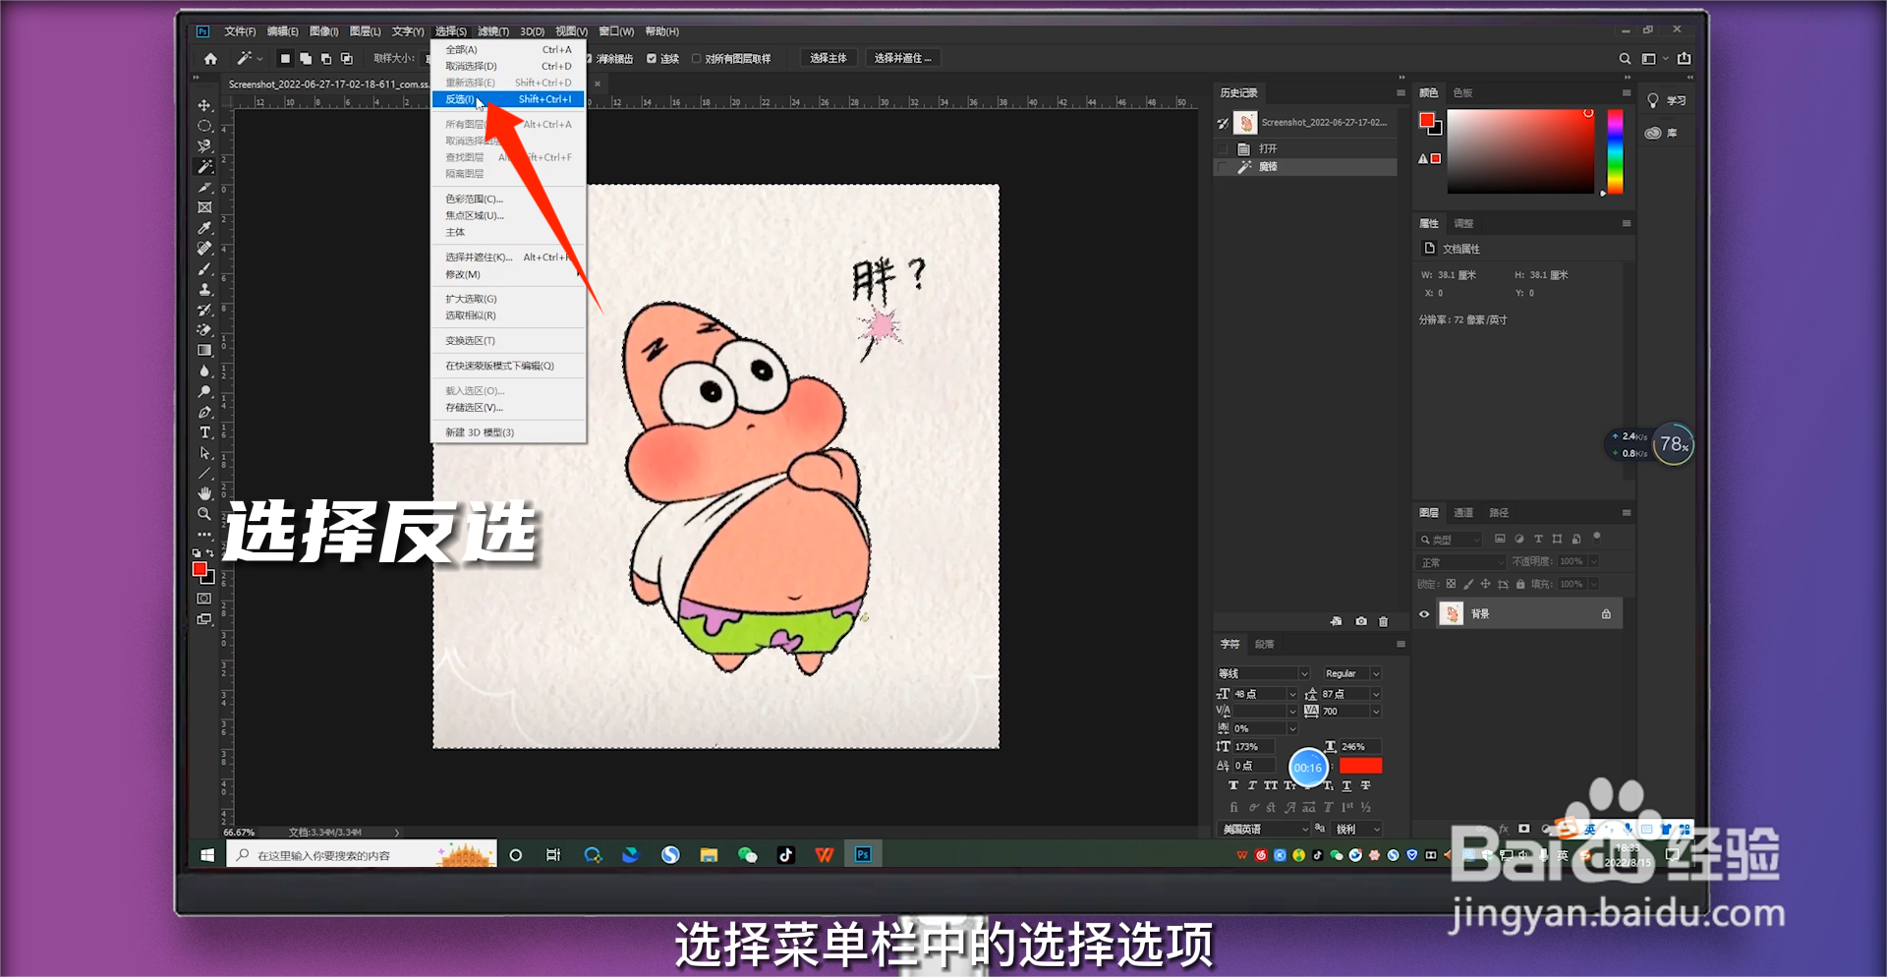1887x977 pixels.
Task: Choose Add to Selection mode icon
Action: click(x=306, y=59)
